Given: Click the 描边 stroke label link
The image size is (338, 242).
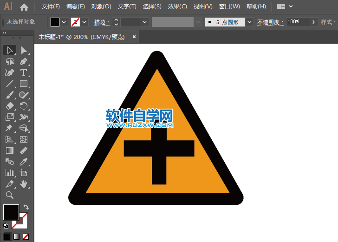Looking at the screenshot, I should (101, 22).
